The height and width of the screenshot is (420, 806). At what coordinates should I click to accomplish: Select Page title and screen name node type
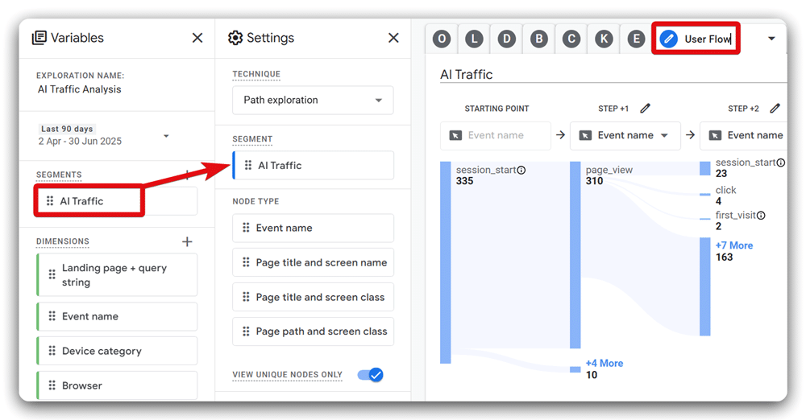[x=313, y=262]
